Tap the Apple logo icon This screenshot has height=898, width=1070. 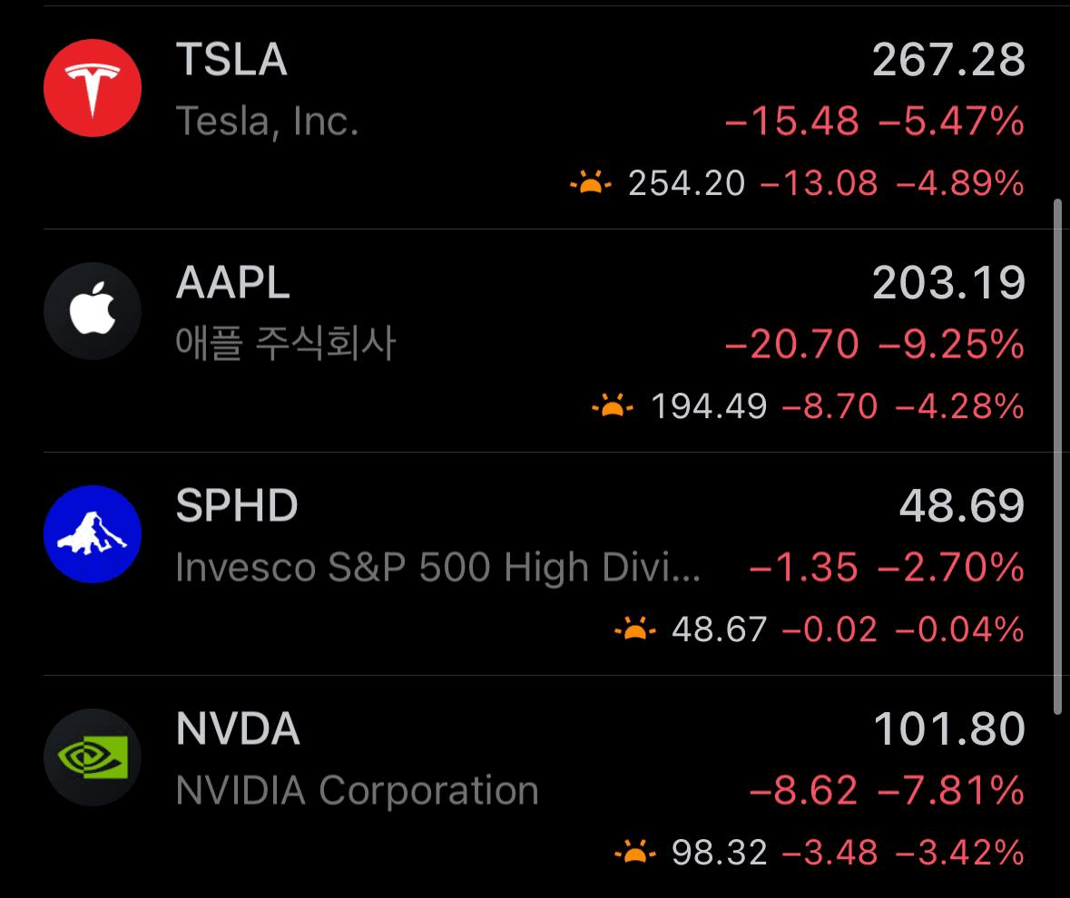click(93, 311)
